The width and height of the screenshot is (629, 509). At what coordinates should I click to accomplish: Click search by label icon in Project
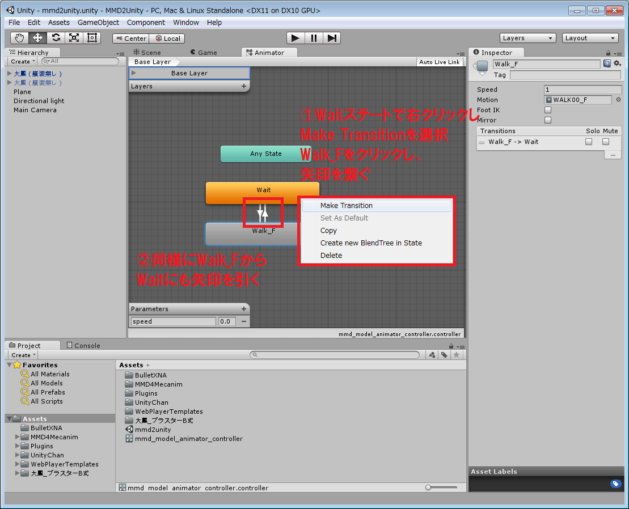pos(444,355)
